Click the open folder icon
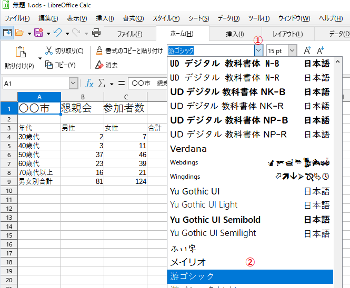 [x=19, y=33]
